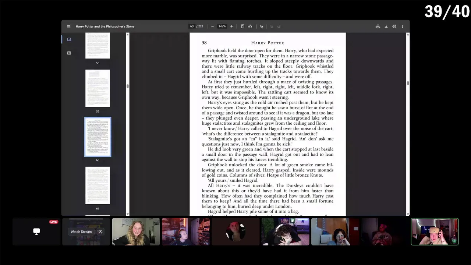Pop out the stream next to Watch Stream
471x265 pixels.
point(100,232)
